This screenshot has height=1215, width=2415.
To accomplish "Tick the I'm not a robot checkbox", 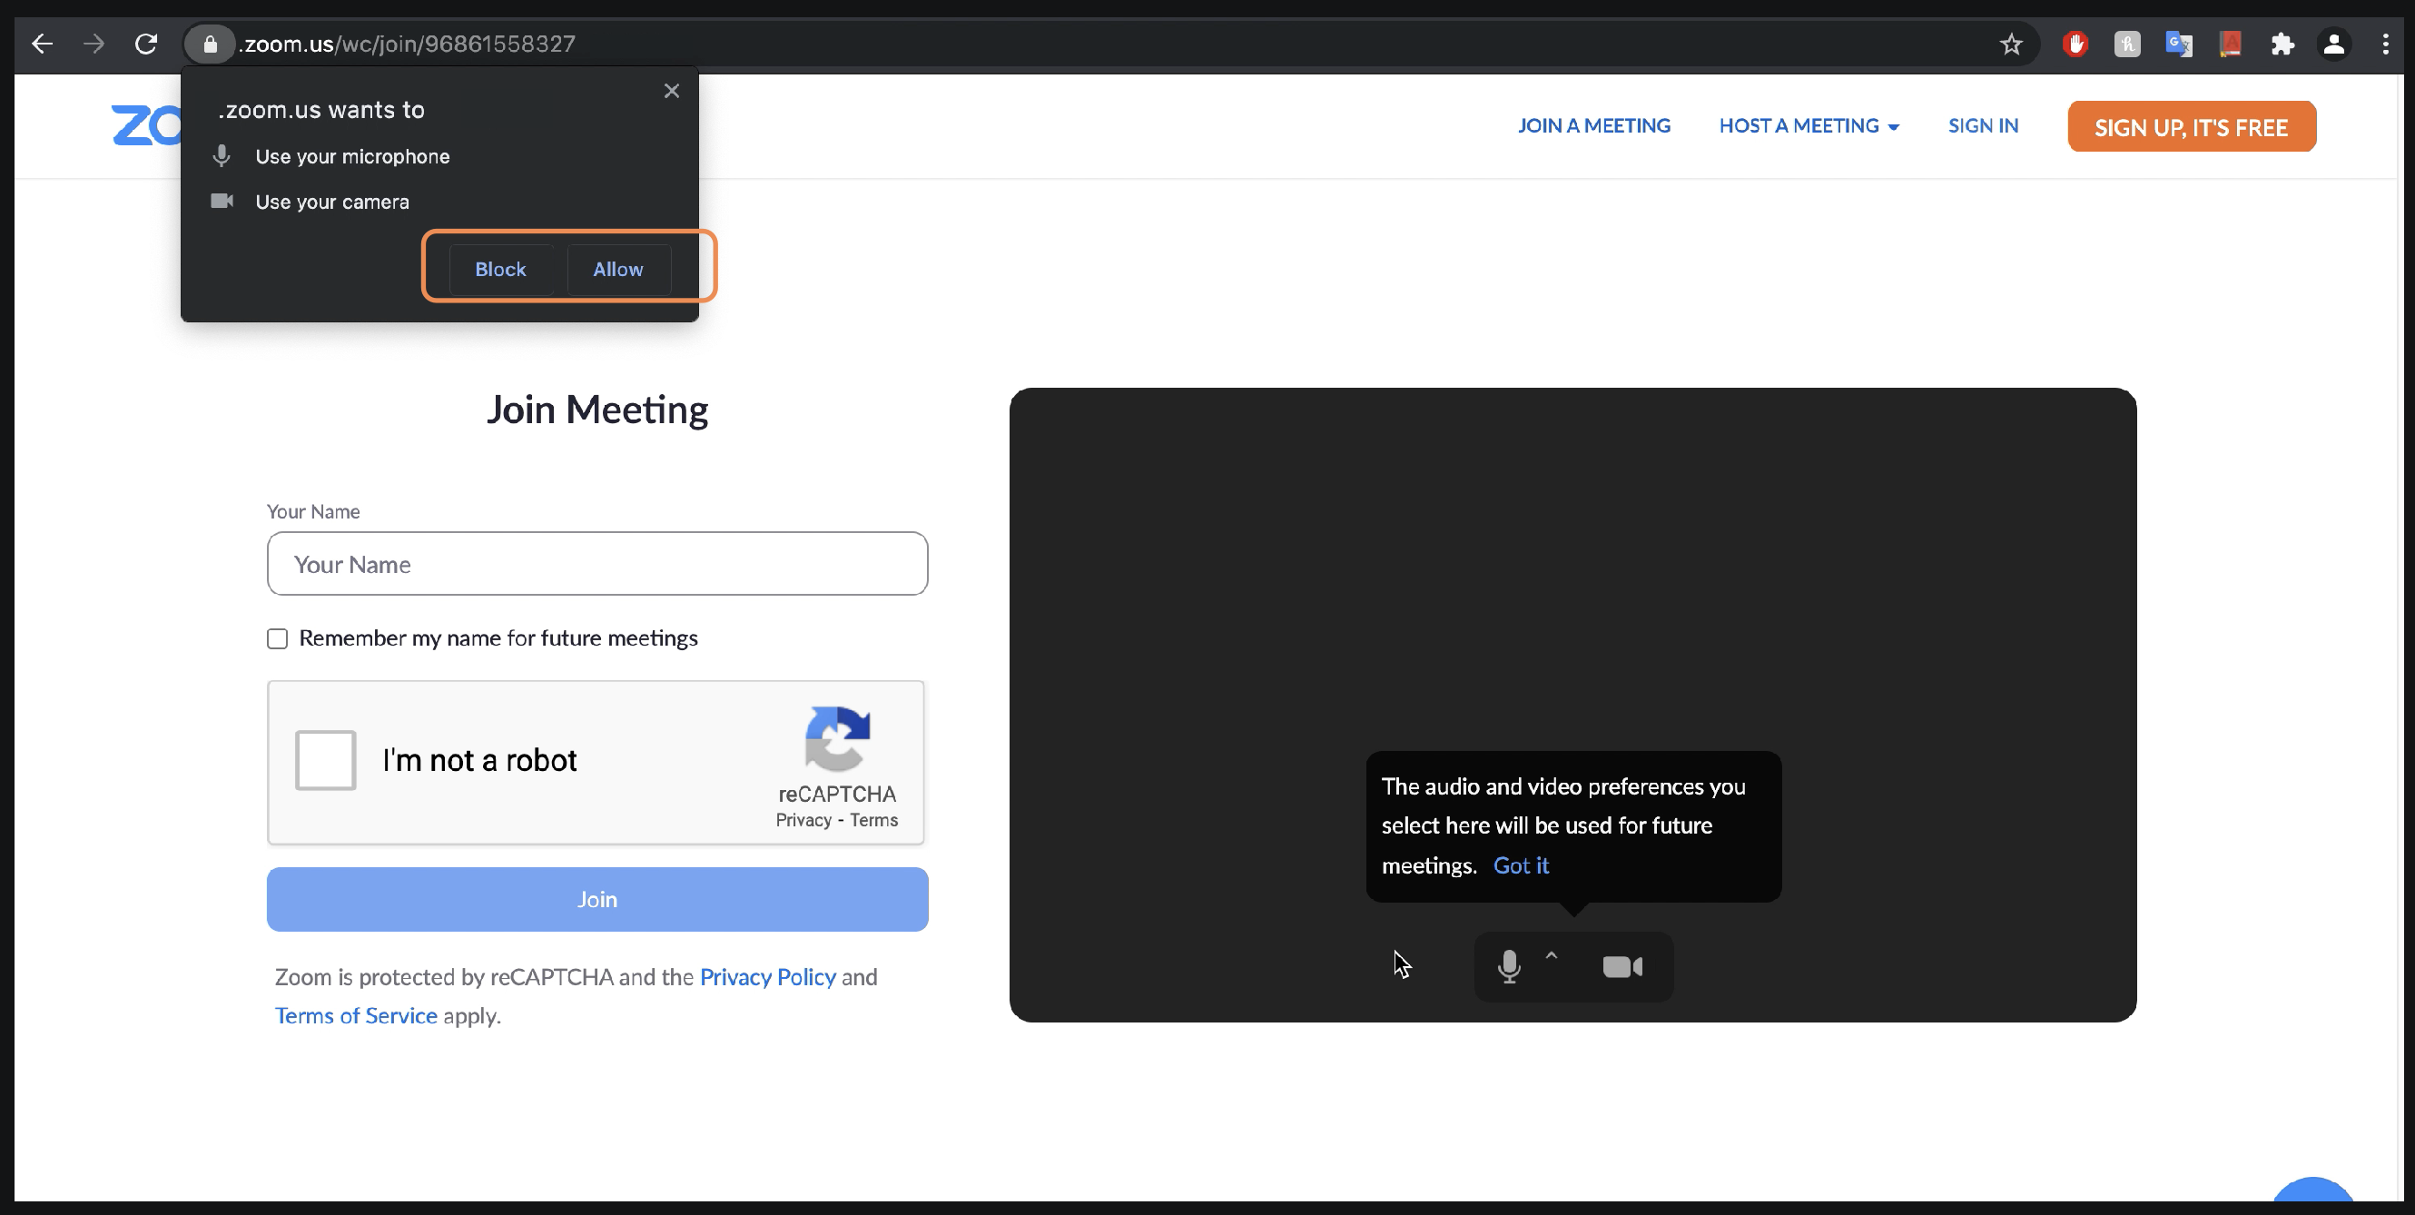I will (x=325, y=759).
